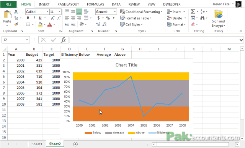The width and height of the screenshot is (245, 148).
Task: Apply Comma Style format
Action: pos(114,18)
